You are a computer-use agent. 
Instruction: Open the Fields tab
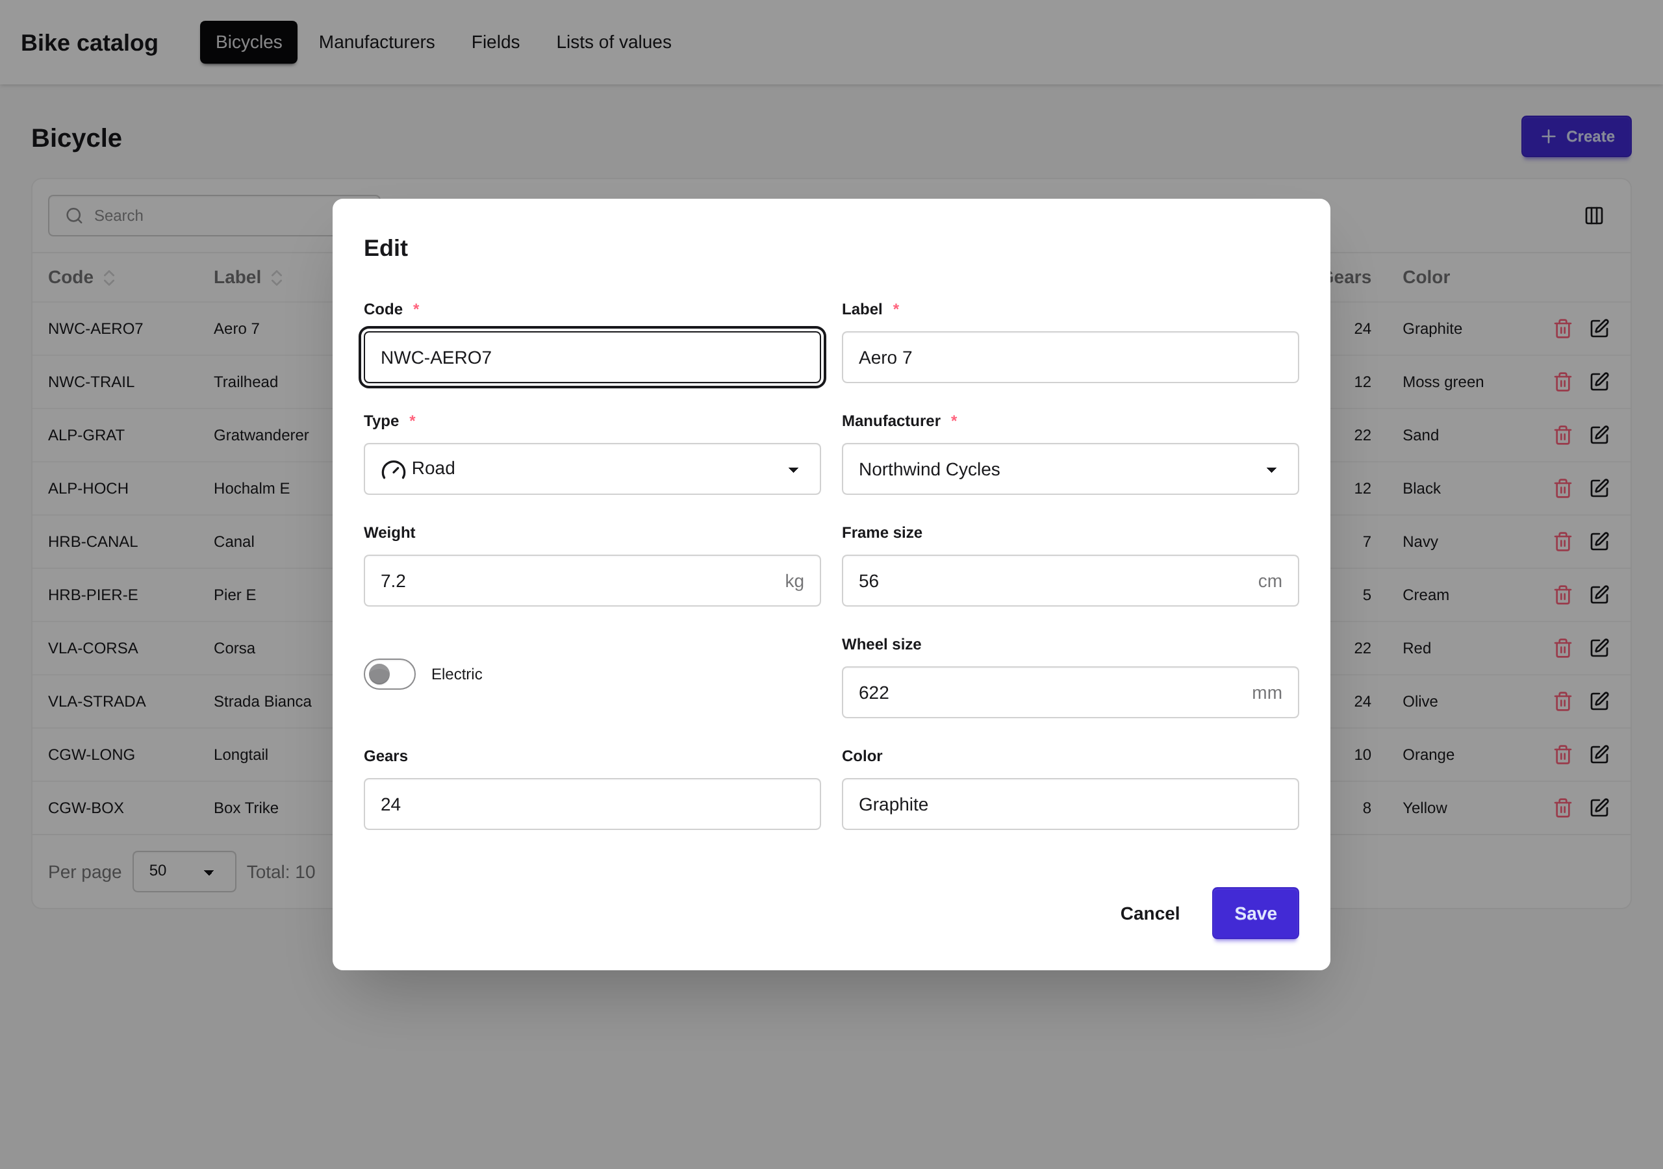(496, 42)
